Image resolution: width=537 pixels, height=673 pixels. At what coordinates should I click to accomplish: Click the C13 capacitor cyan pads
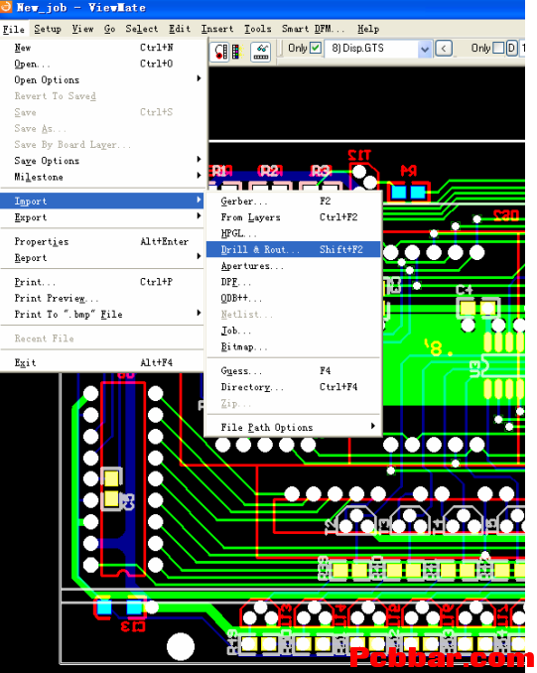120,607
